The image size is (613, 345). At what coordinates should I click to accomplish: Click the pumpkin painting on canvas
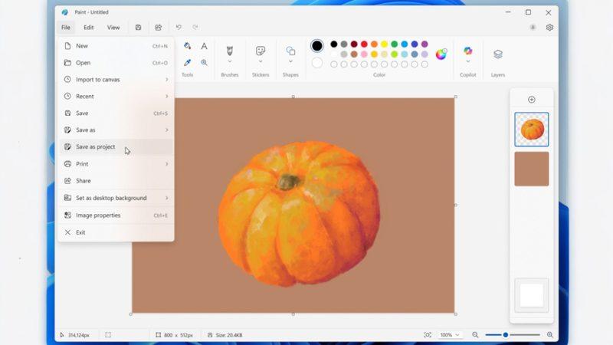point(299,214)
